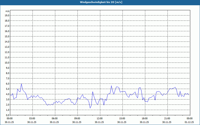Screen dimensions: 200x125
Task: Click the 01.12.25 date label
Action: tap(189, 122)
